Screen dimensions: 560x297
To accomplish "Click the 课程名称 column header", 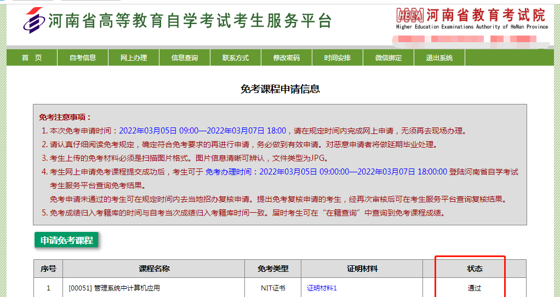I will pyautogui.click(x=154, y=269).
